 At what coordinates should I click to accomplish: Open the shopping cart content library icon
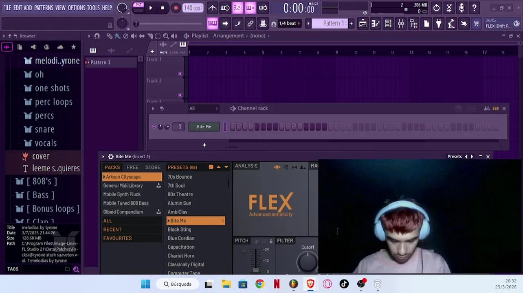(x=476, y=24)
